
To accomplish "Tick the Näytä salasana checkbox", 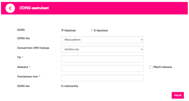I will (x=151, y=67).
